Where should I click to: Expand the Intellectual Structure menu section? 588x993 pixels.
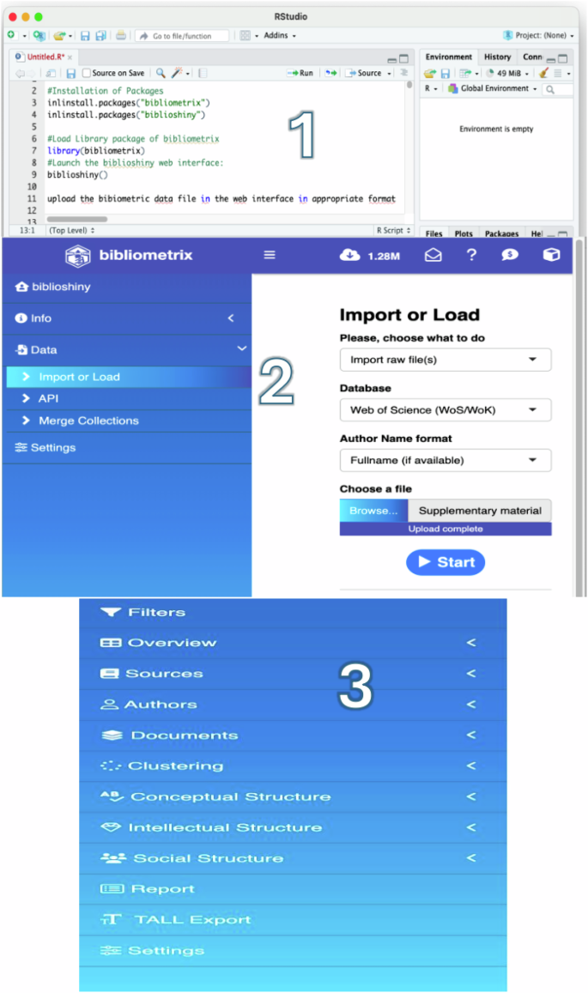293,827
